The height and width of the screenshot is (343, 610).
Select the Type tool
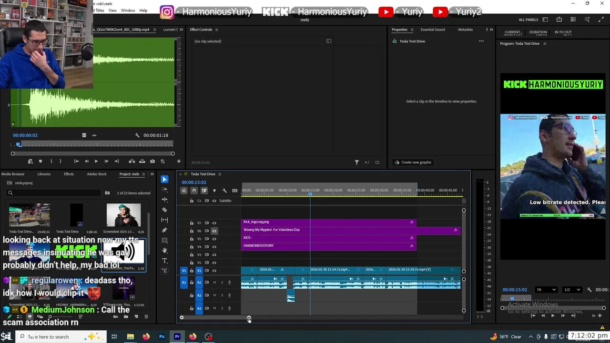point(164,261)
